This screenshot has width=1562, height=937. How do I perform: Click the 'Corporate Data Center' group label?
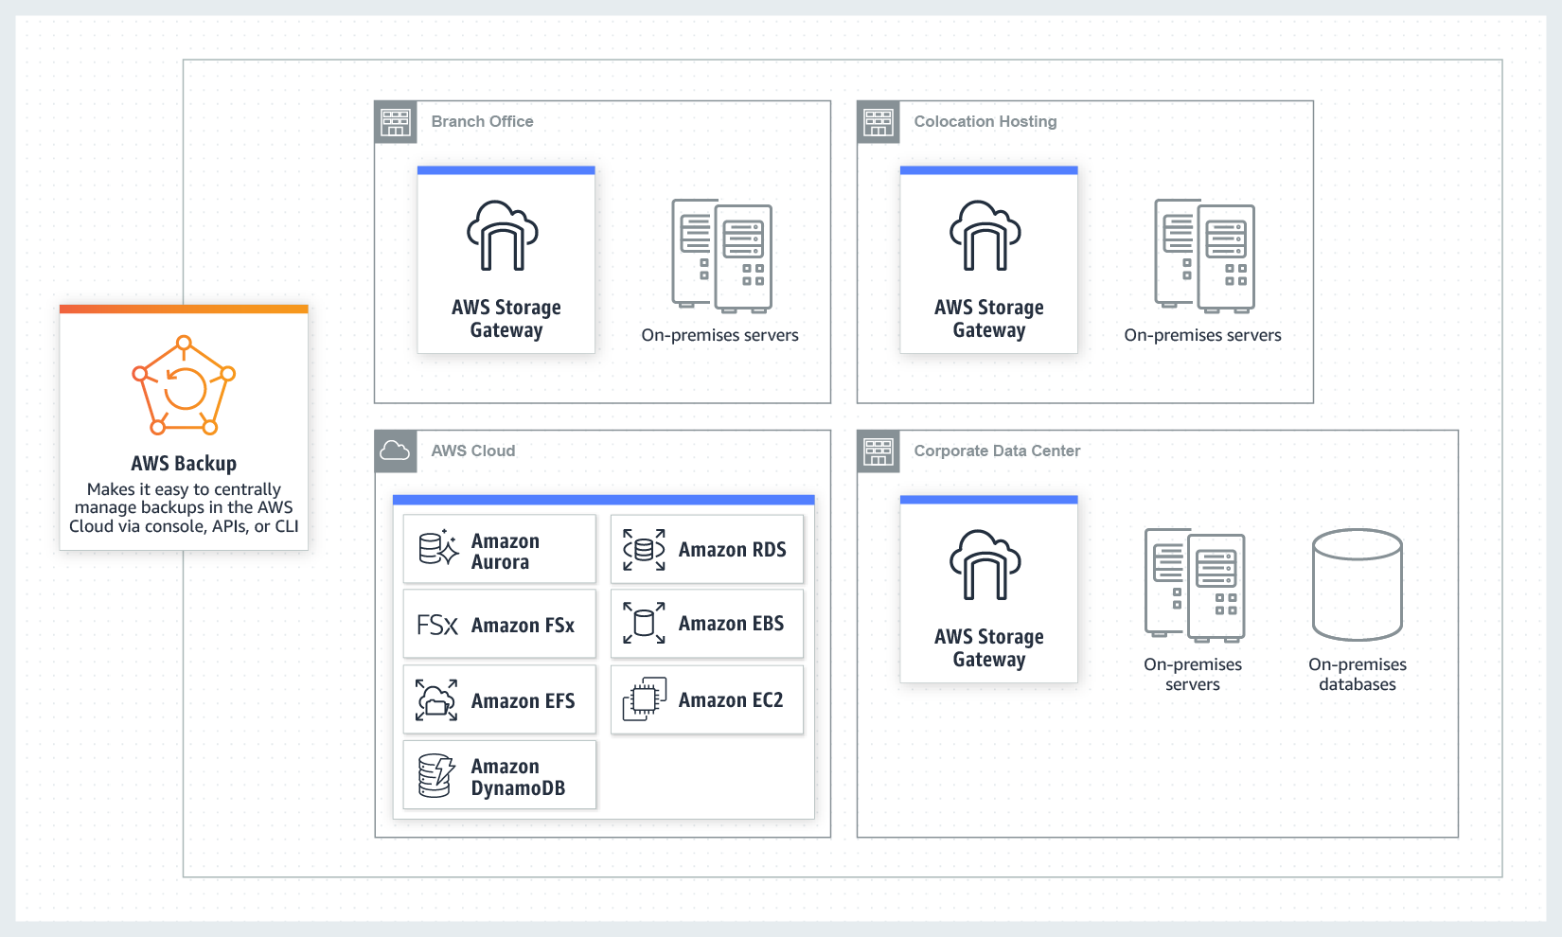(x=997, y=451)
